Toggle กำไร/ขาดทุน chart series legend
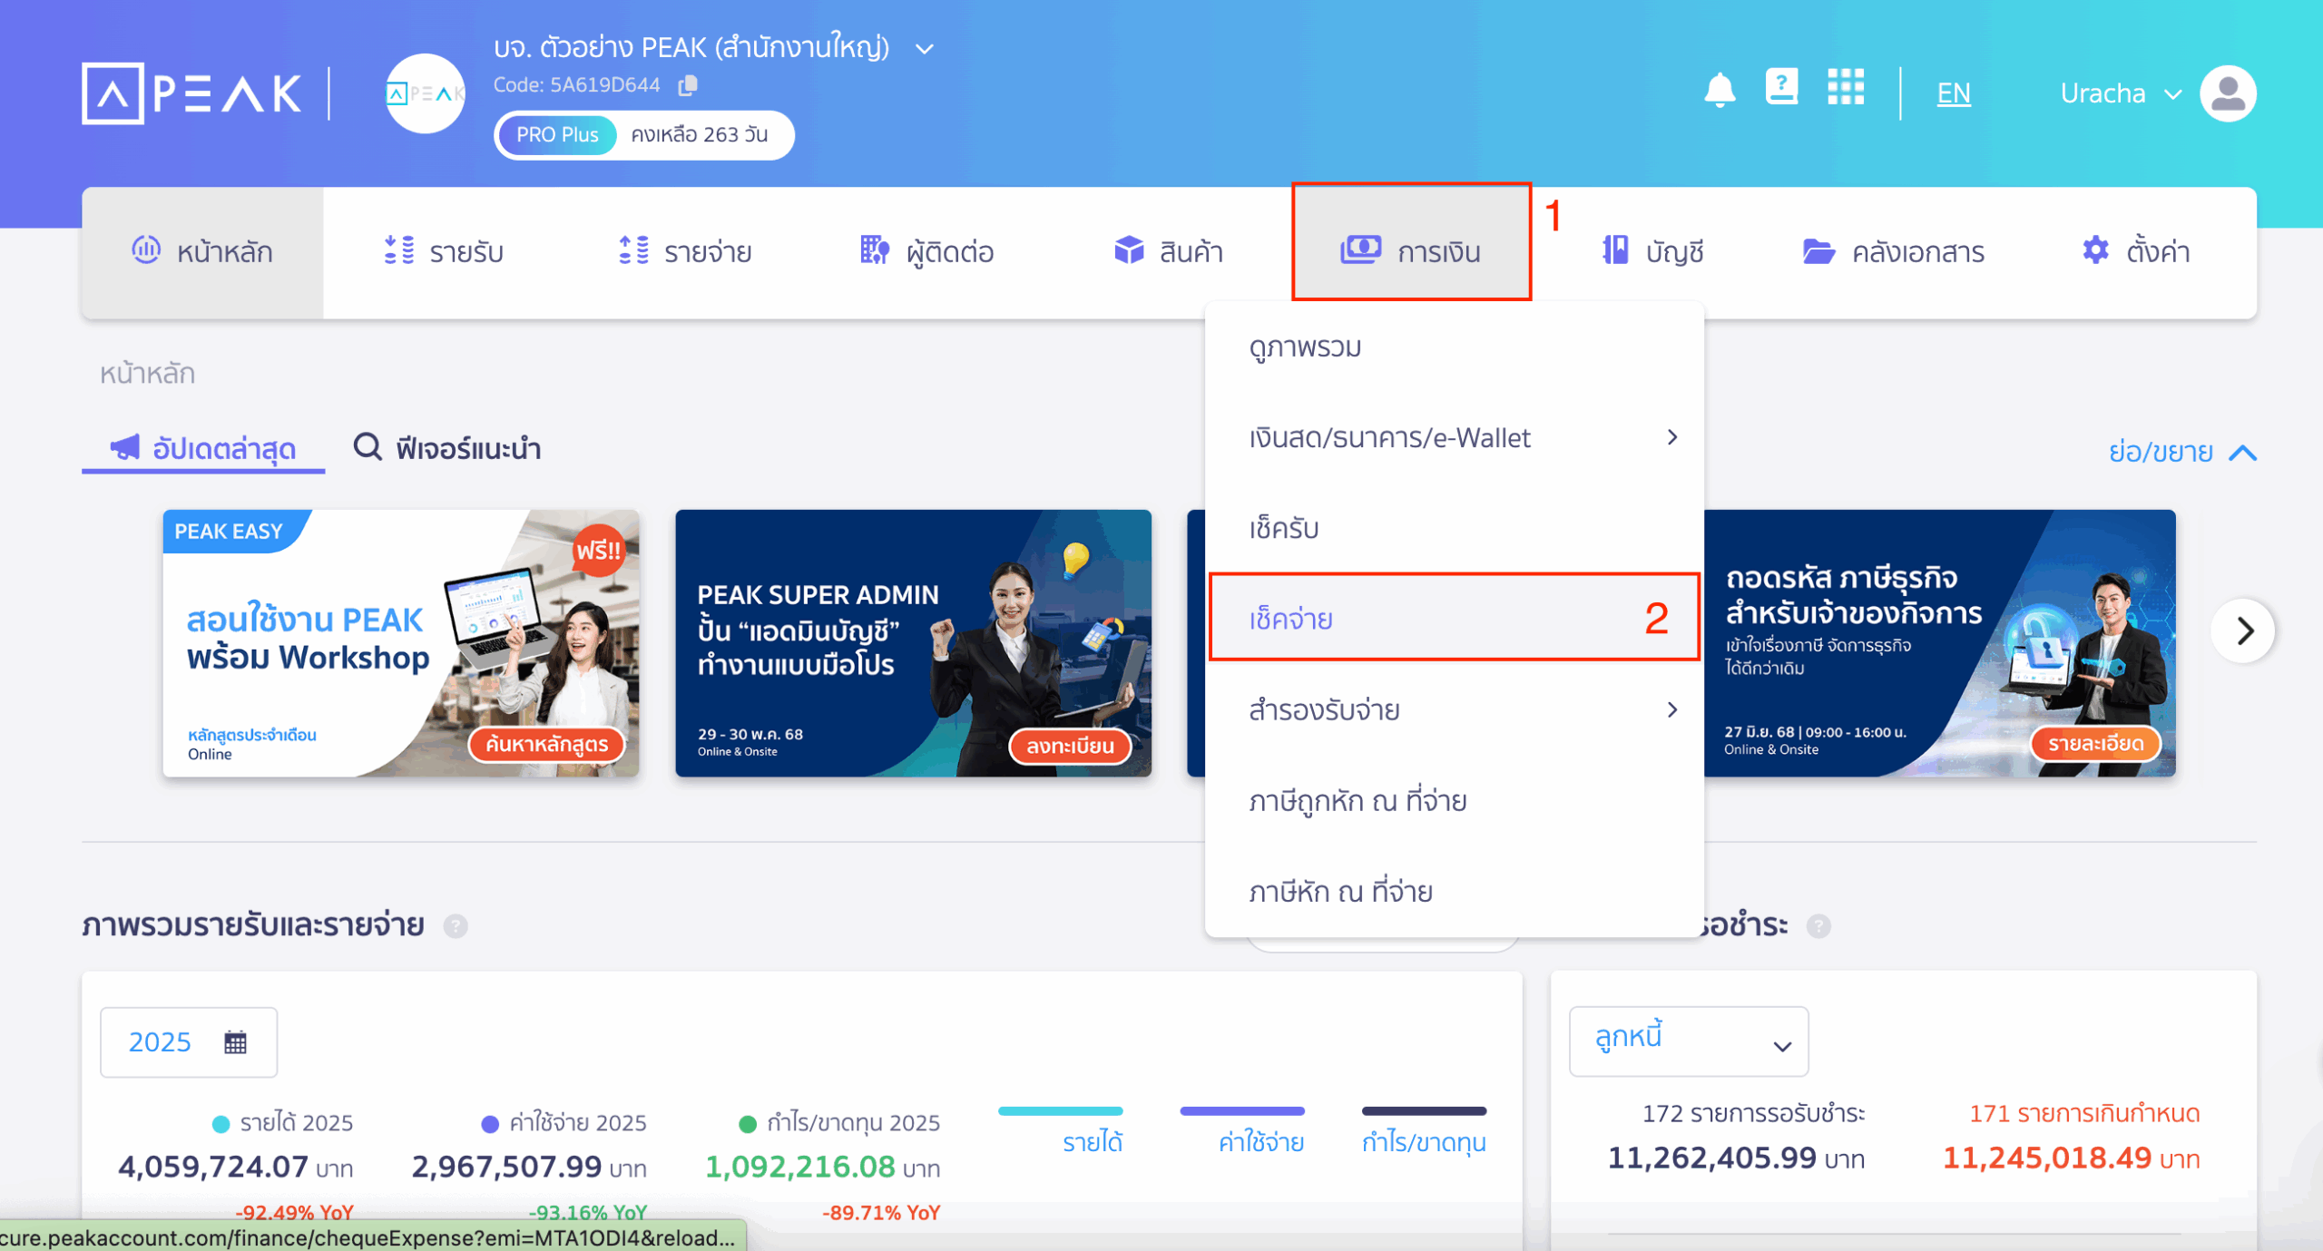The image size is (2323, 1251). (x=1424, y=1129)
